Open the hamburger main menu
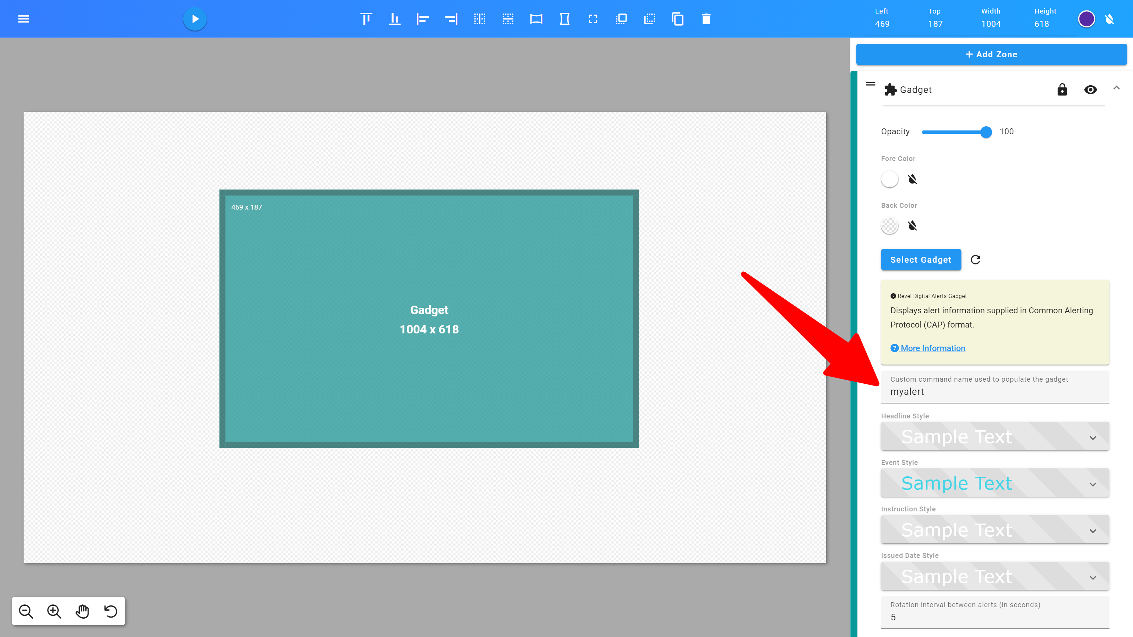The image size is (1133, 637). [24, 19]
